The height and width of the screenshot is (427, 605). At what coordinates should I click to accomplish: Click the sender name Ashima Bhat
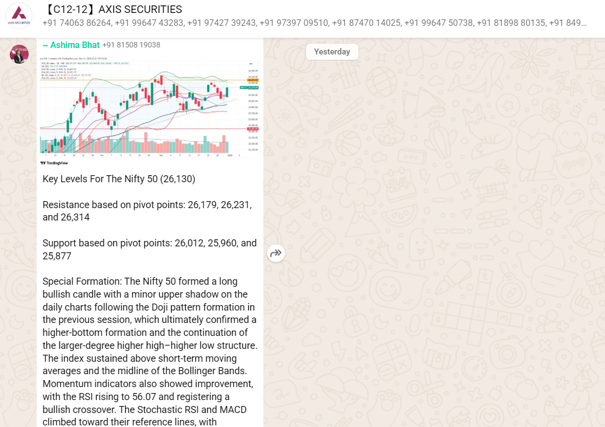tap(71, 45)
